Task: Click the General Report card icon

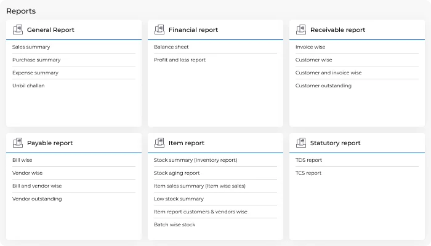Action: click(18, 30)
